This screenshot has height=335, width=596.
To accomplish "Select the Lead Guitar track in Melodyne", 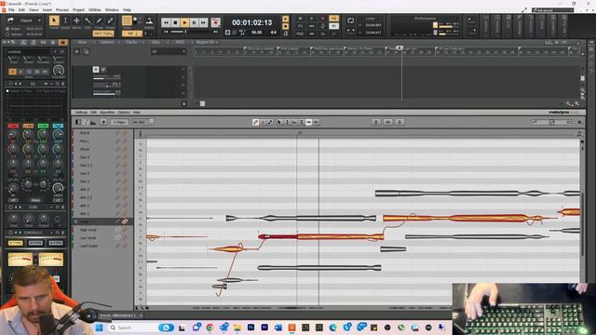I will coord(89,246).
